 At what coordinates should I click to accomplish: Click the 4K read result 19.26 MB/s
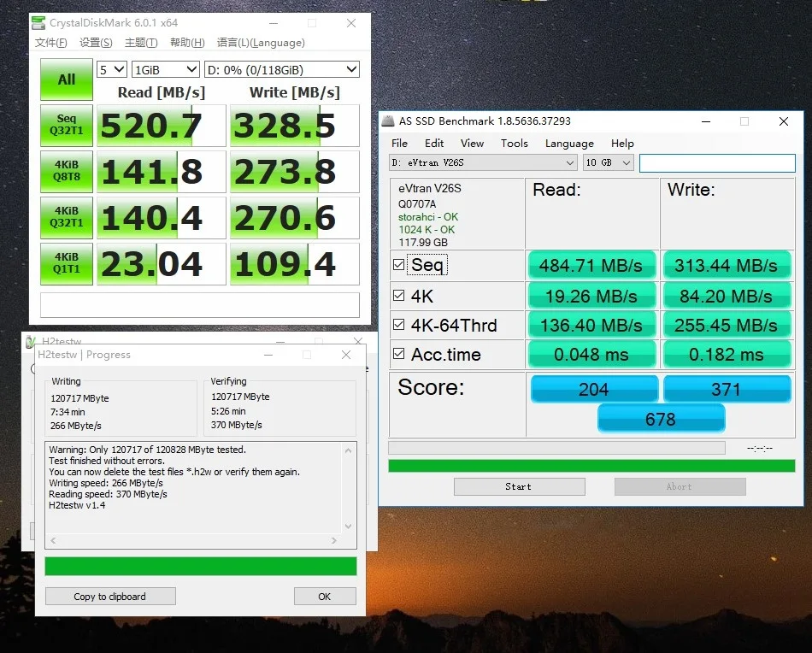pos(591,296)
